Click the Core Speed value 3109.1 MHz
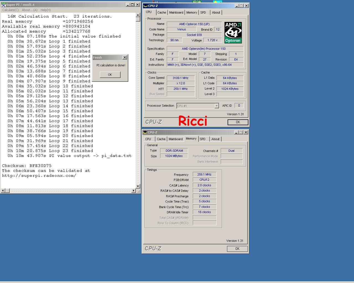The image size is (354, 283). pos(181,78)
